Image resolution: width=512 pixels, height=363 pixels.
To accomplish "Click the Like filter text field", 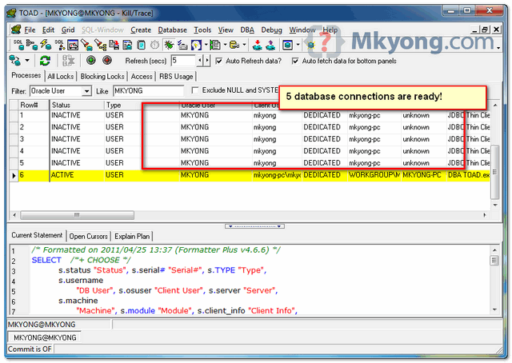I will click(148, 91).
